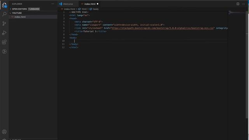Open the Search view in activity bar
Image resolution: width=249 pixels, height=140 pixels.
click(4, 14)
